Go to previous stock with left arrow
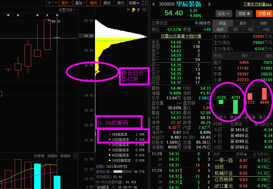Viewport: 273px width, 189px height. coord(153,4)
